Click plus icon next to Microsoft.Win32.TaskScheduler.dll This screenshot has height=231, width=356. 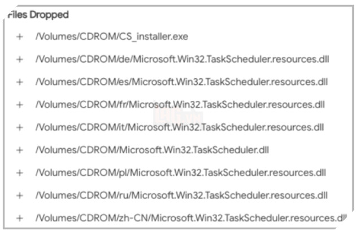[20, 150]
